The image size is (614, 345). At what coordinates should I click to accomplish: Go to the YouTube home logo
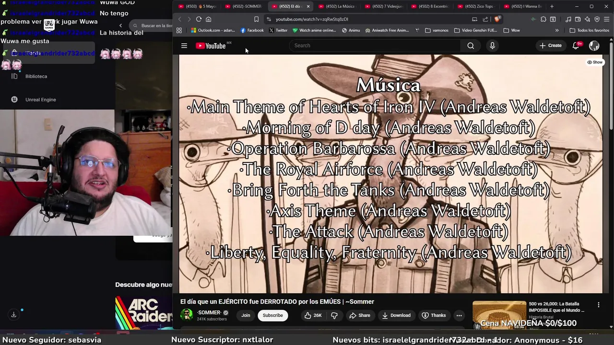click(x=211, y=46)
